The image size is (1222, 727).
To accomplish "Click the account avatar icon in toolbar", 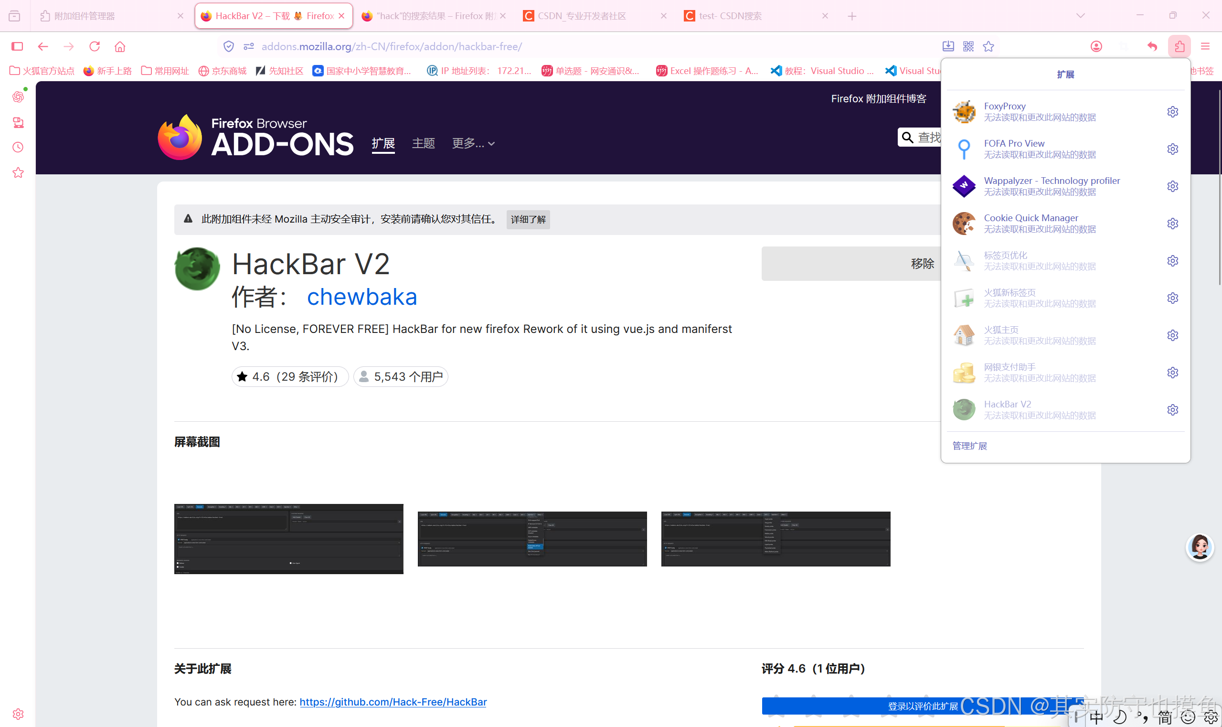I will point(1096,46).
